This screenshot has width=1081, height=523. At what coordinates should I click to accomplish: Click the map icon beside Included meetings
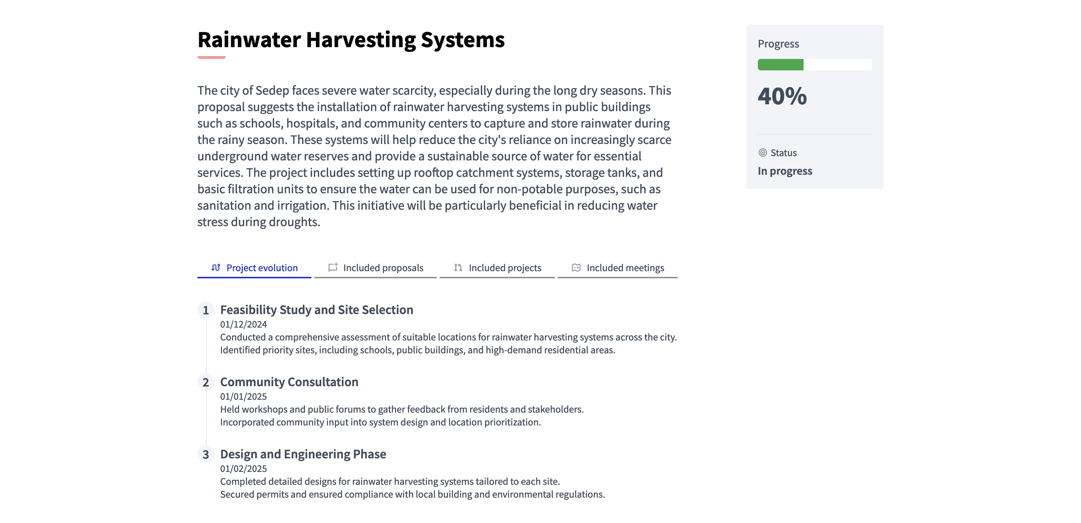click(576, 267)
